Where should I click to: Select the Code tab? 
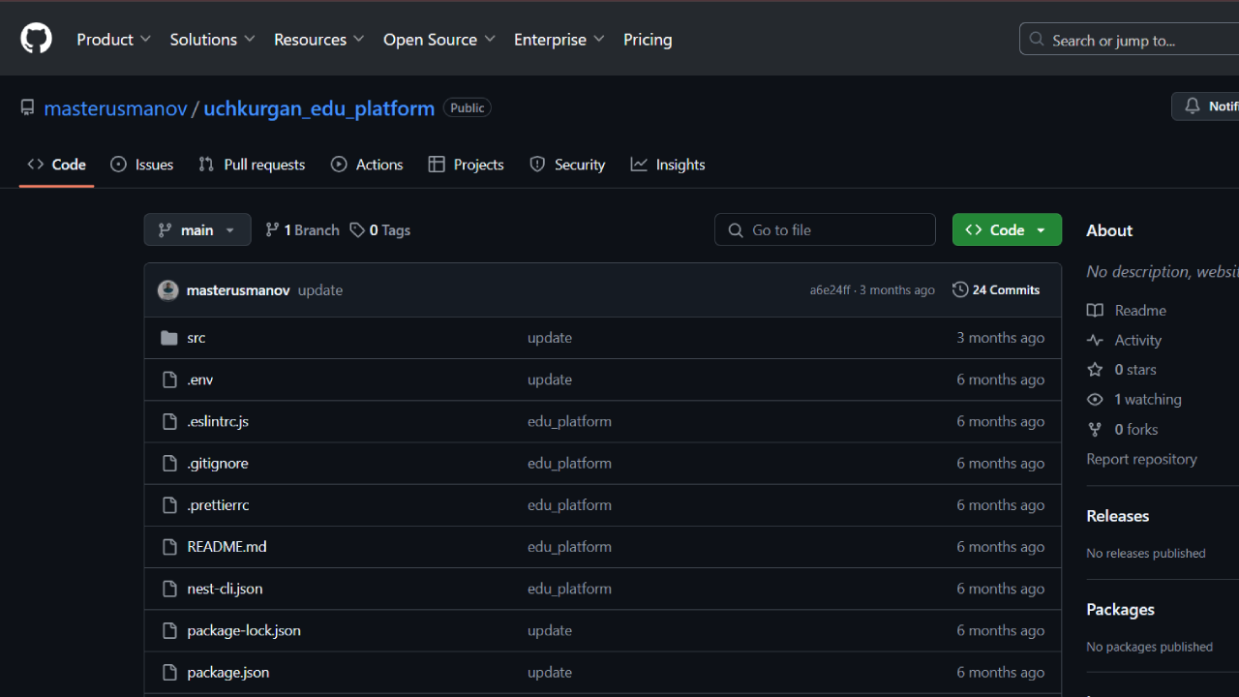click(x=57, y=165)
